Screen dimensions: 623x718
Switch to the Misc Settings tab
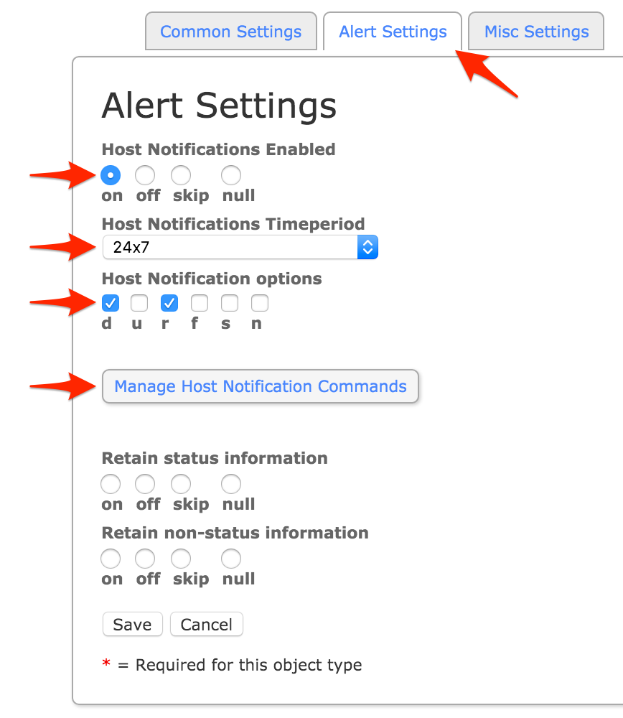(x=536, y=32)
